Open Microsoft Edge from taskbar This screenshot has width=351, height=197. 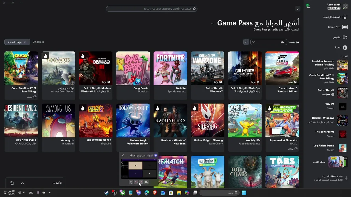(x=147, y=193)
